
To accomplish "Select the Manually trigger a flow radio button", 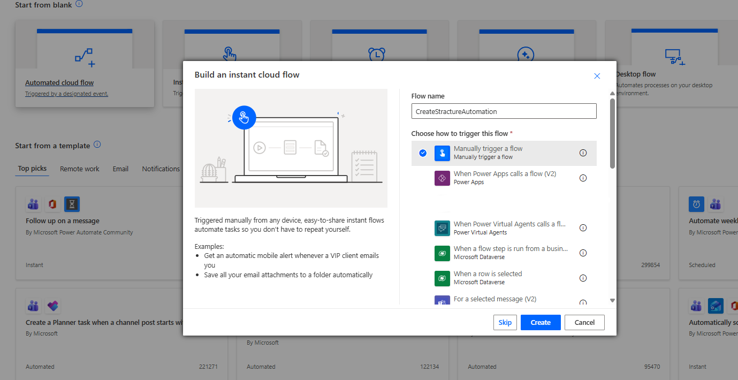I will (423, 153).
